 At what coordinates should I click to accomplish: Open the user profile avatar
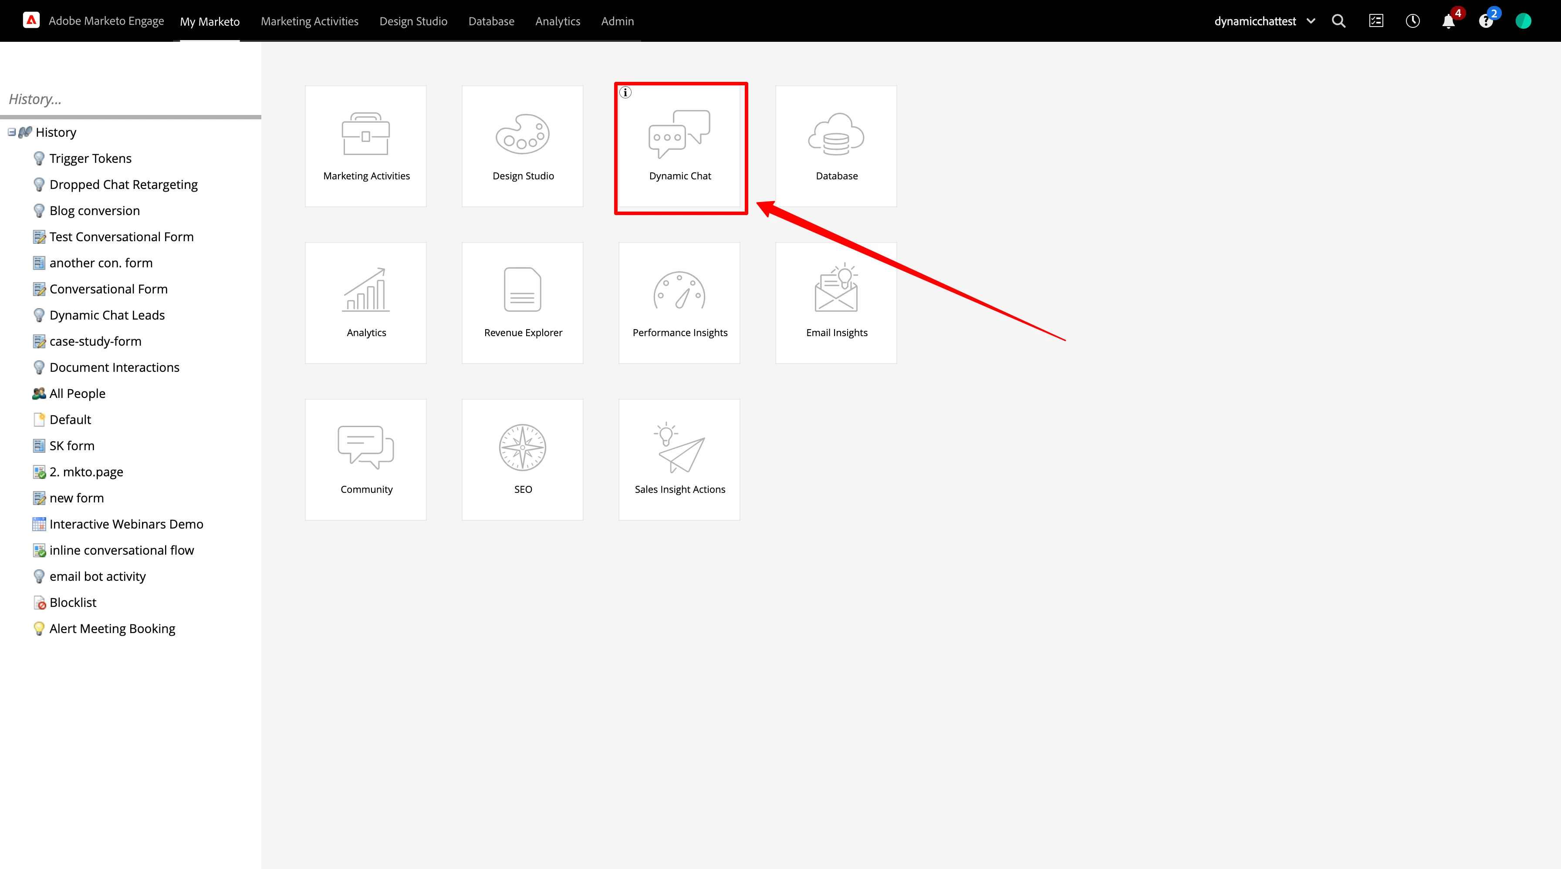[x=1523, y=21]
